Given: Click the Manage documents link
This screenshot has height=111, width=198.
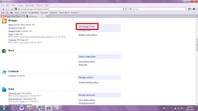Looking at the screenshot, I should (x=87, y=95).
